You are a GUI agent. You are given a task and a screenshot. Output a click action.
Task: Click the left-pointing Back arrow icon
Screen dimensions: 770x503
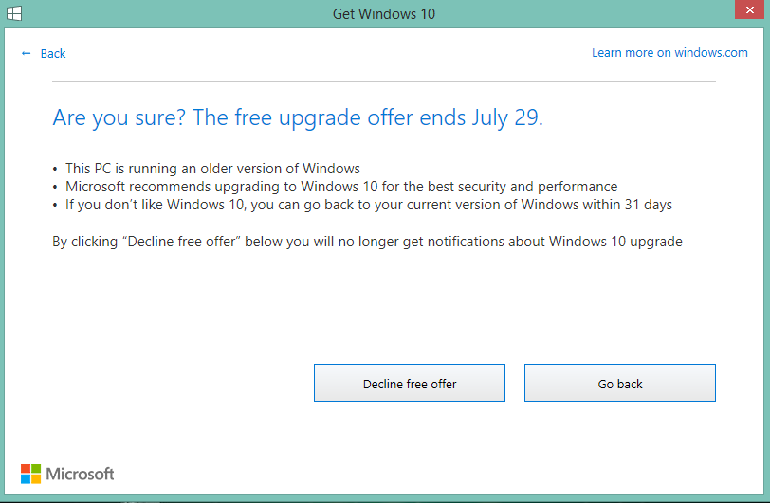tap(26, 54)
